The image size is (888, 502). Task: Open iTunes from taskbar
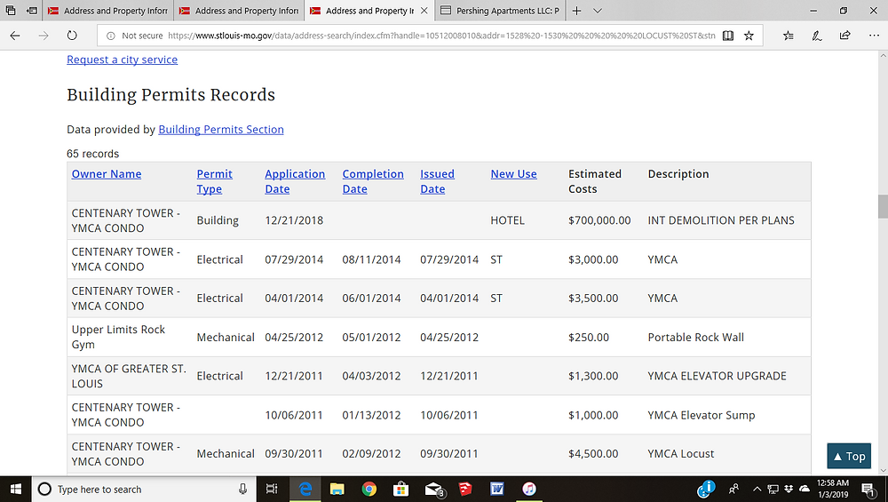(529, 489)
